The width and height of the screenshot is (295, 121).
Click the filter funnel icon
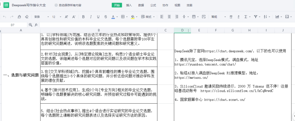[255, 17]
